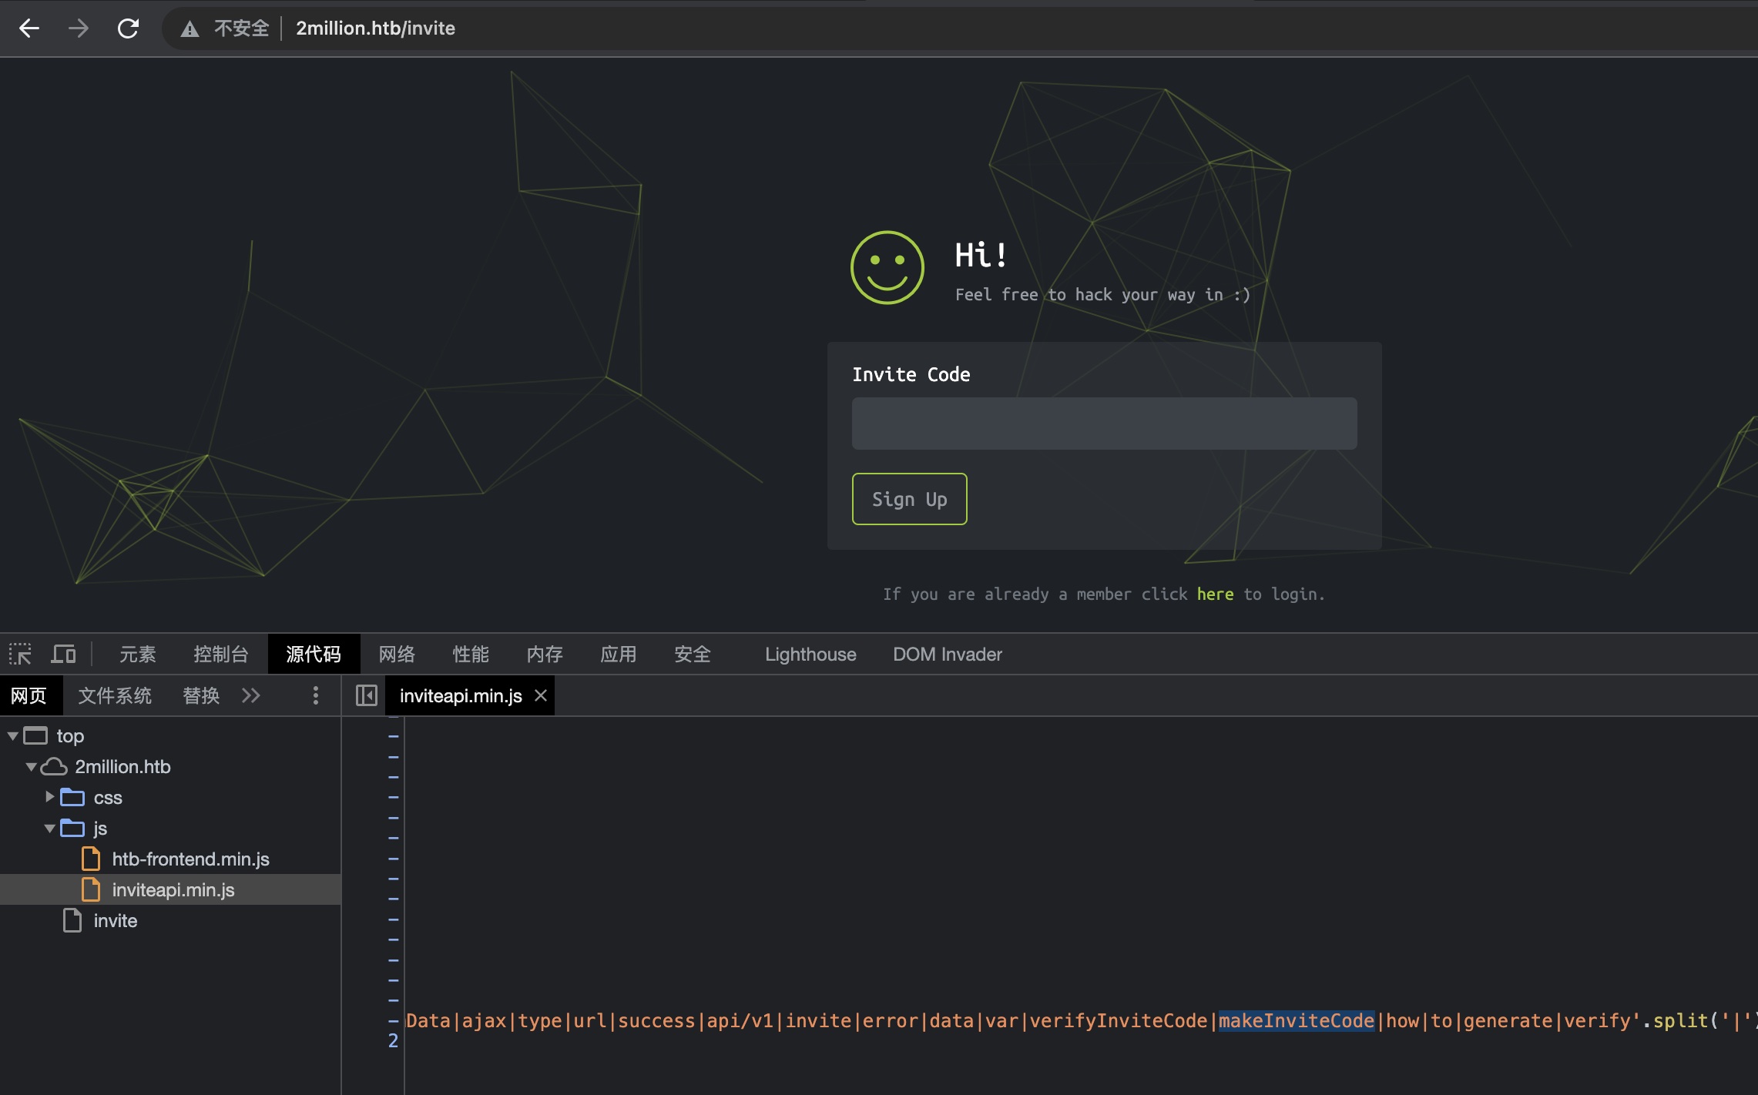1758x1095 pixels.
Task: Expand the css folder
Action: tap(50, 797)
